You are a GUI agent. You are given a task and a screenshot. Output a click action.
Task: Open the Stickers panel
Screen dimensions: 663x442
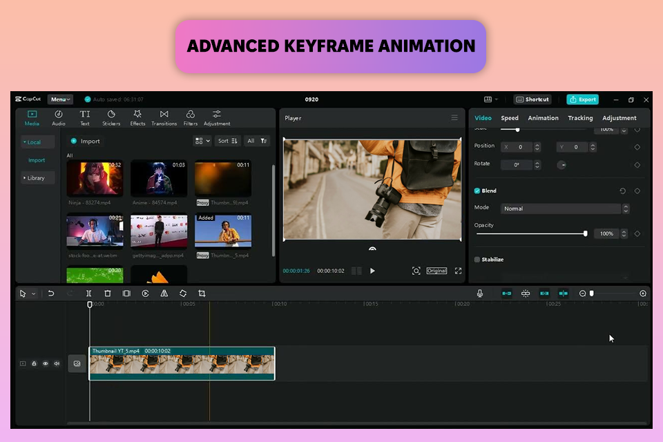110,117
